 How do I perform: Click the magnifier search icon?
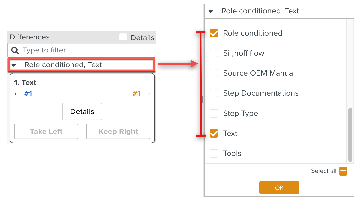[15, 51]
